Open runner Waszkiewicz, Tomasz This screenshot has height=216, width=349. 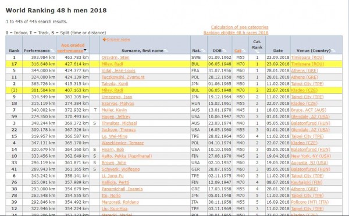click(123, 143)
